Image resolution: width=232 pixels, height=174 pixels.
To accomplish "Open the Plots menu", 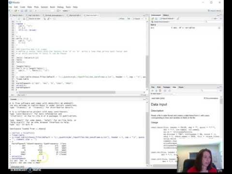I will (36, 7).
